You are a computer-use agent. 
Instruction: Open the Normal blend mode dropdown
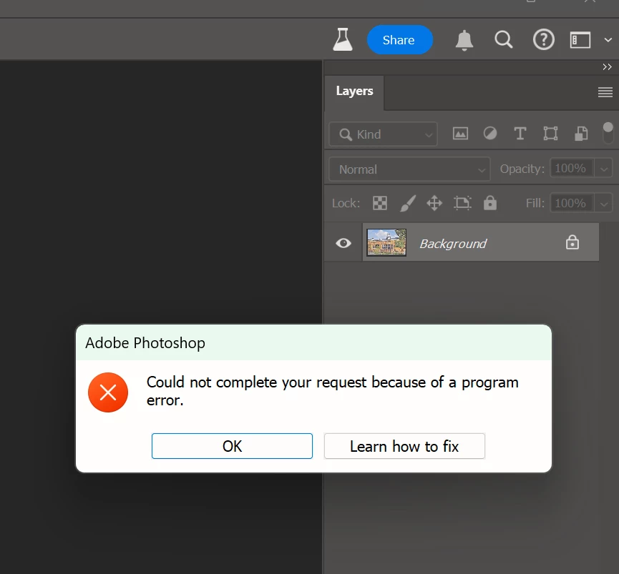(x=409, y=169)
